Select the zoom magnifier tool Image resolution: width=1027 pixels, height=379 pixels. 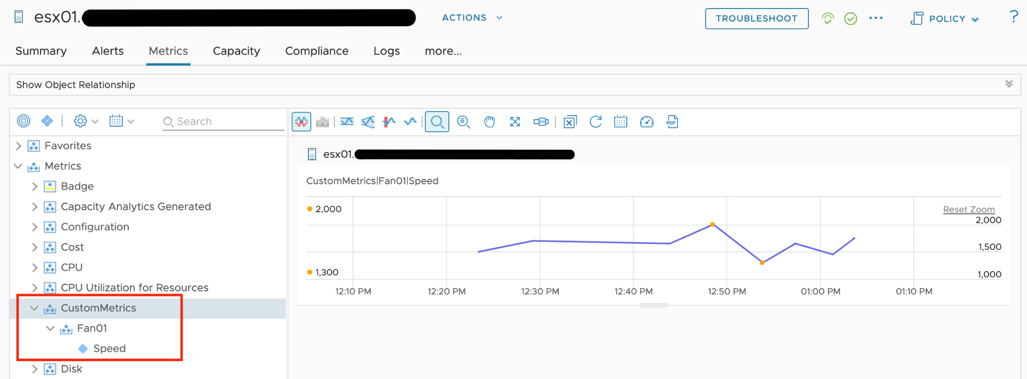pos(437,122)
